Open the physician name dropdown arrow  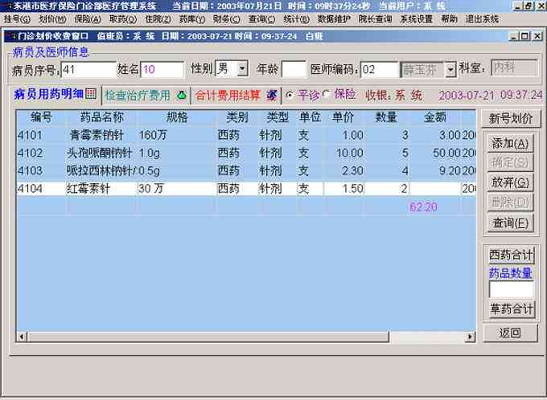click(450, 70)
